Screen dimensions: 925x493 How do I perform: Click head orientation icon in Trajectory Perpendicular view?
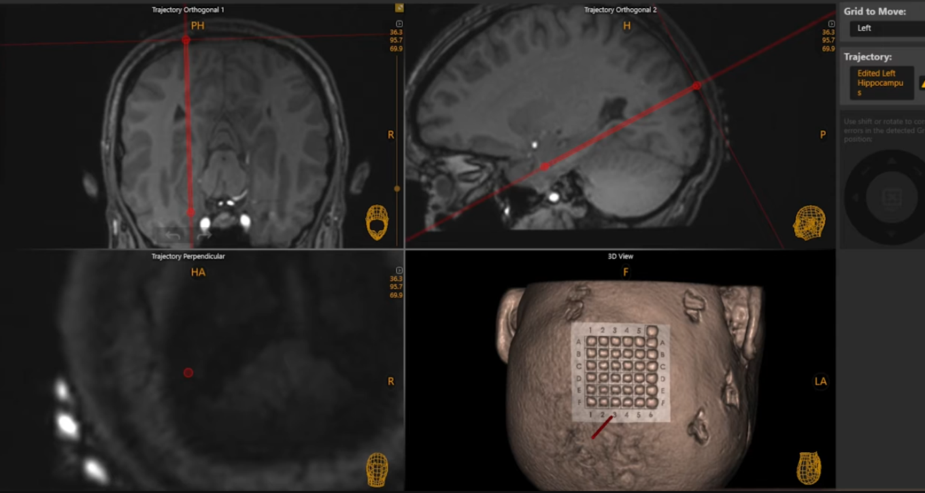tap(377, 469)
